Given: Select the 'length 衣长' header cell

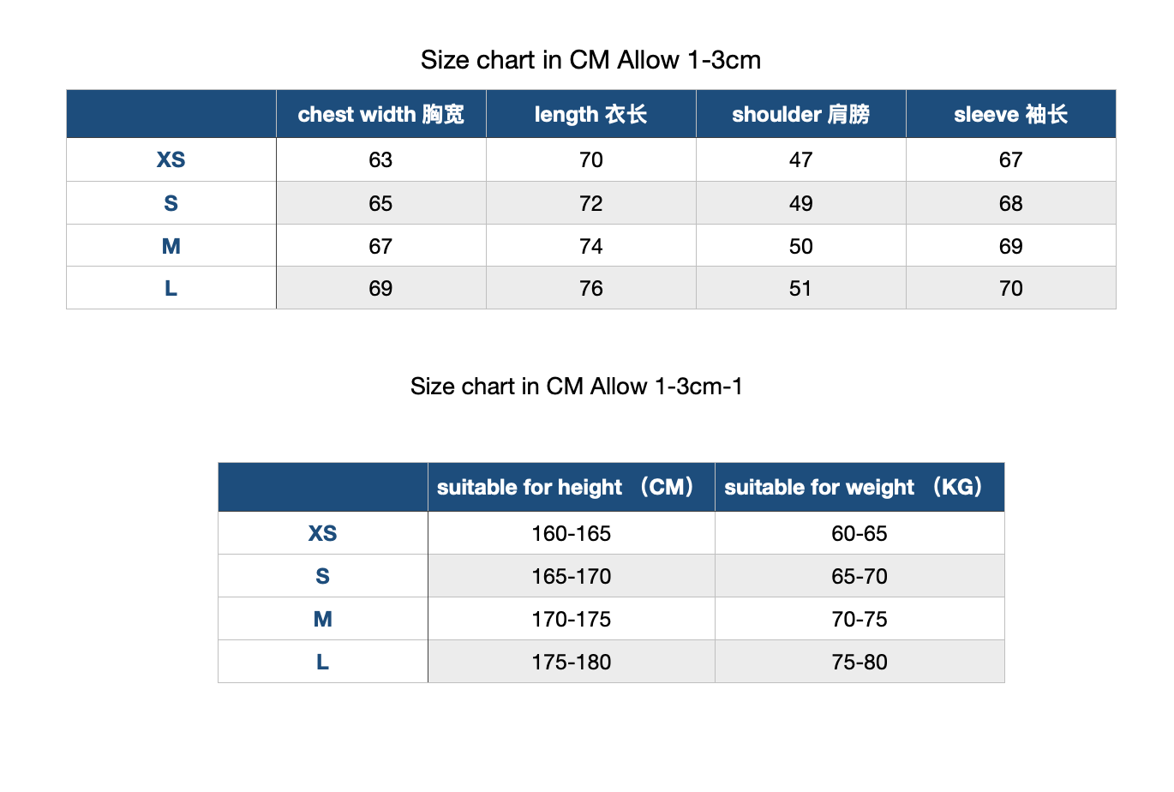Looking at the screenshot, I should pyautogui.click(x=591, y=114).
